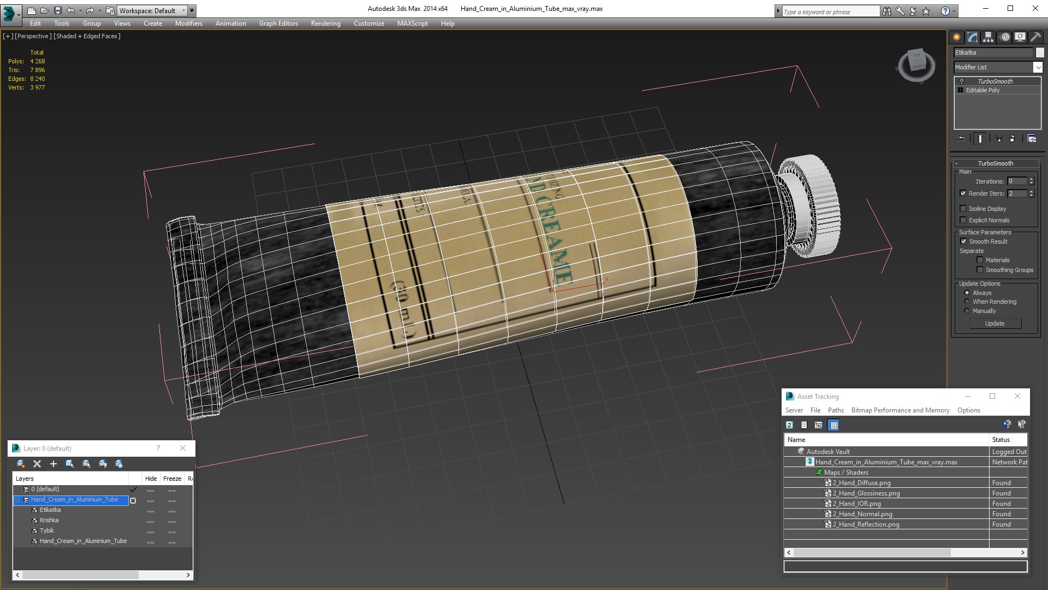Switch to the Hierarchy command panel
Viewport: 1048px width, 590px height.
989,37
